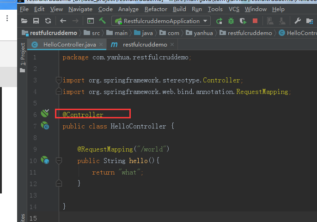Click the three-dot menu in left window

tap(7, 18)
